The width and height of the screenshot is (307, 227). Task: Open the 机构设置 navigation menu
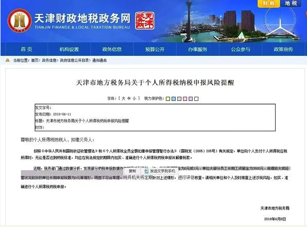coord(69,49)
